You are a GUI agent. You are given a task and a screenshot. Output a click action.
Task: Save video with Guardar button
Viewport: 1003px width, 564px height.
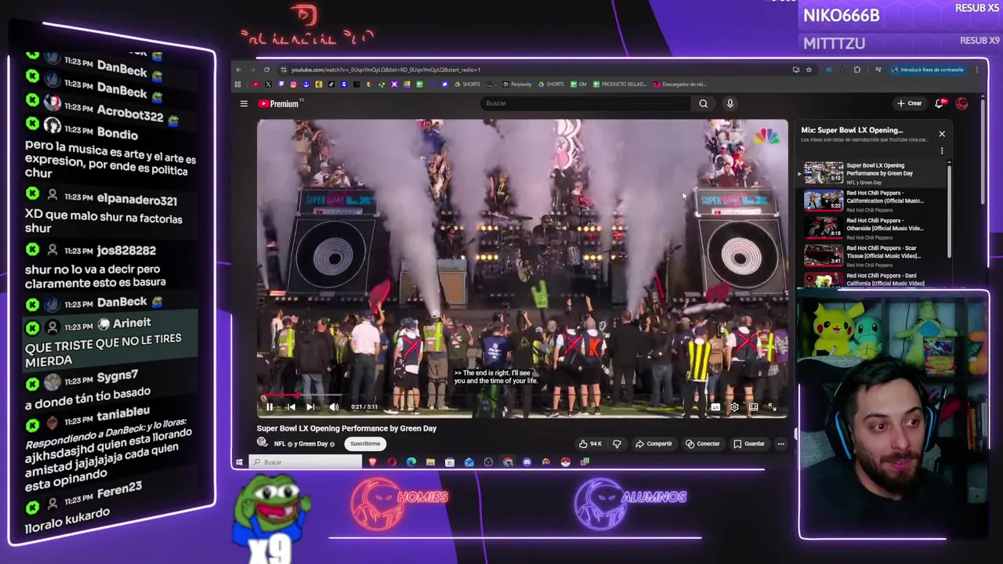(x=748, y=444)
